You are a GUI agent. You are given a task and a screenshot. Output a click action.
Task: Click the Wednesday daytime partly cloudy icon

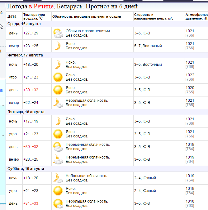point(58,33)
